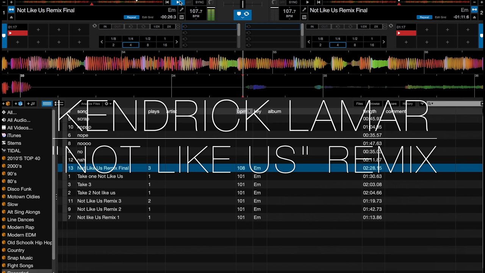Viewport: 485px width, 273px height.
Task: Open the Files panel tab
Action: [x=360, y=104]
